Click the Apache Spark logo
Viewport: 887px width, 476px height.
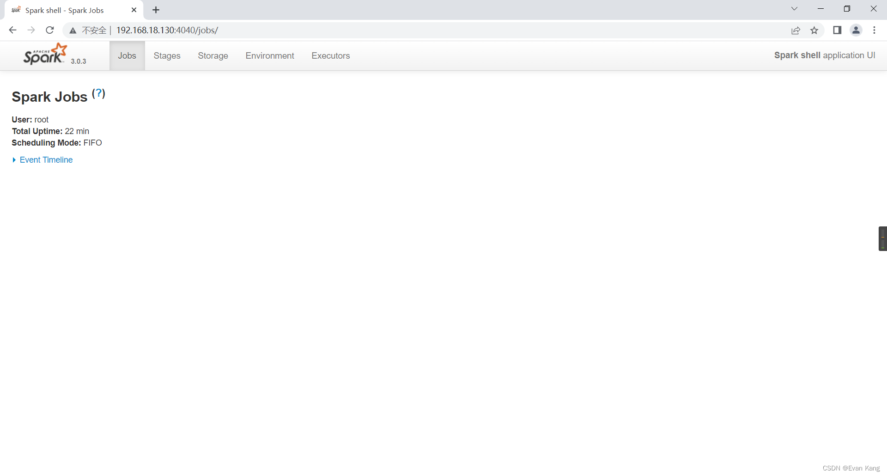tap(44, 54)
